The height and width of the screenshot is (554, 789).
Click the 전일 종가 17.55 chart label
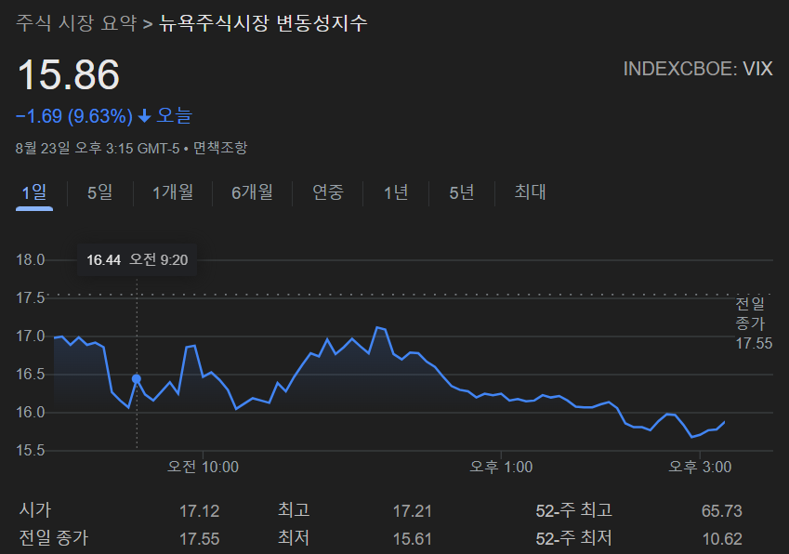(754, 323)
